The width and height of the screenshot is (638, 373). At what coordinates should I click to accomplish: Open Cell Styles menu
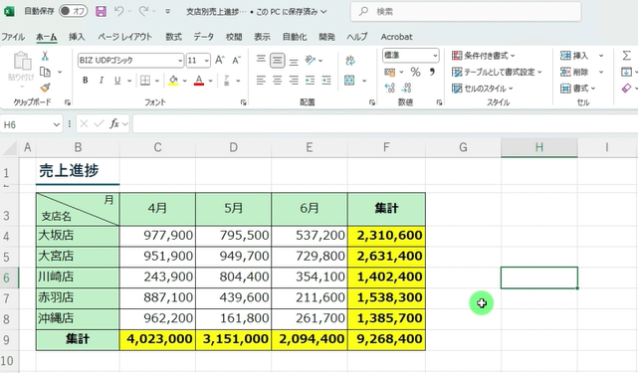click(x=483, y=89)
